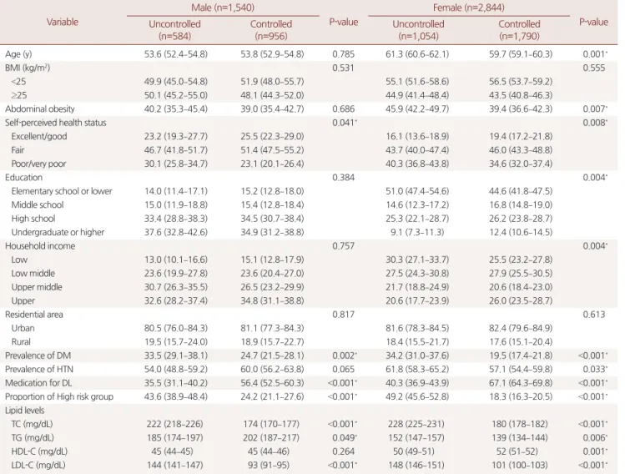Select the 'Middle school' row label
The image size is (625, 474).
[38, 205]
